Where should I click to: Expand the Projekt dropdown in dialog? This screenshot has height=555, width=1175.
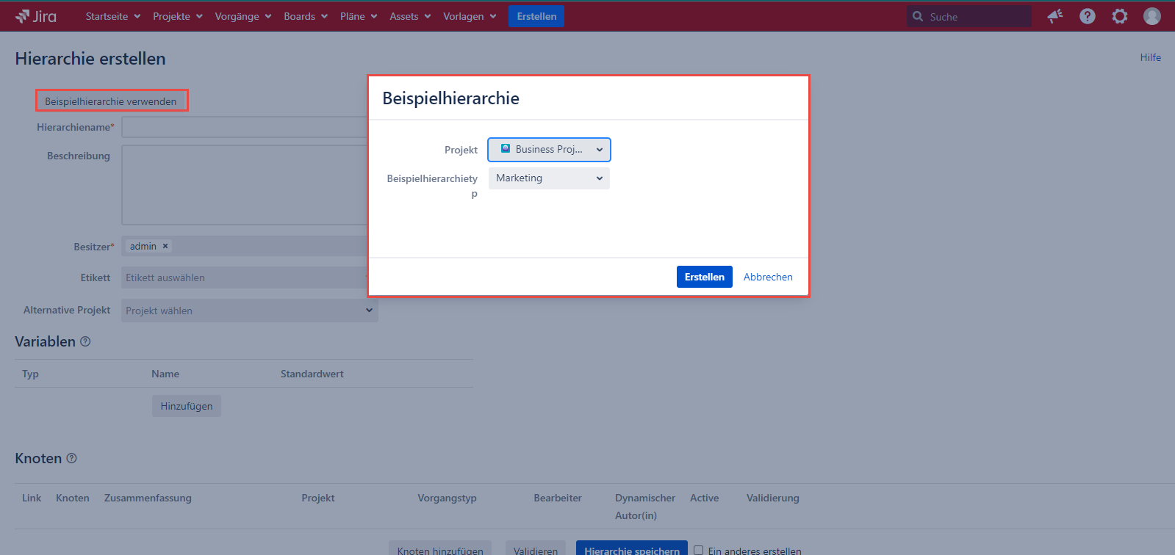[549, 150]
